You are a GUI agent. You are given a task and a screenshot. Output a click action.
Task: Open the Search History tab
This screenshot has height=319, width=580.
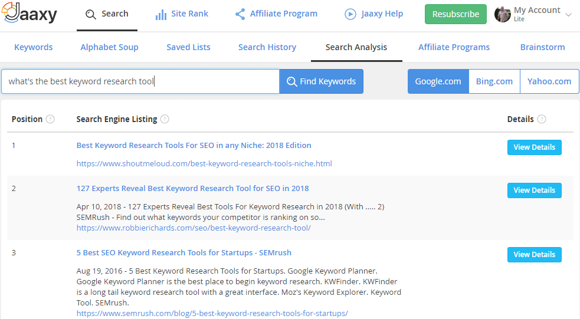(267, 47)
